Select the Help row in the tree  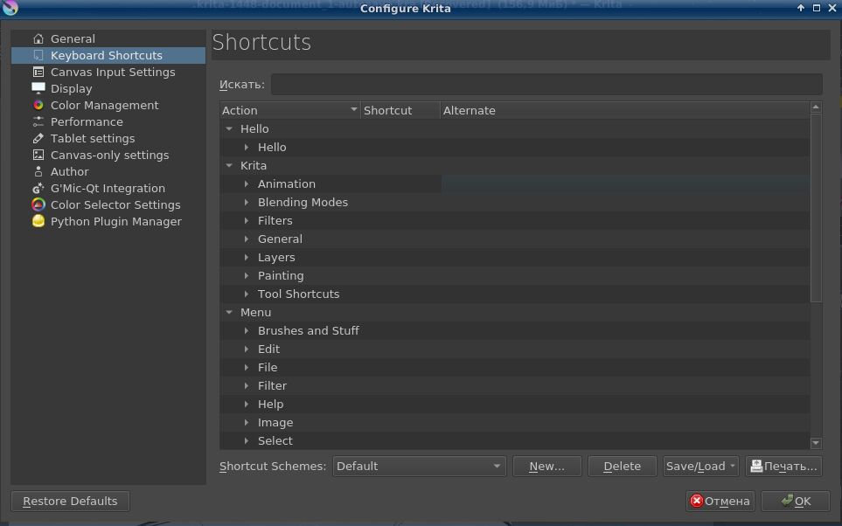515,405
